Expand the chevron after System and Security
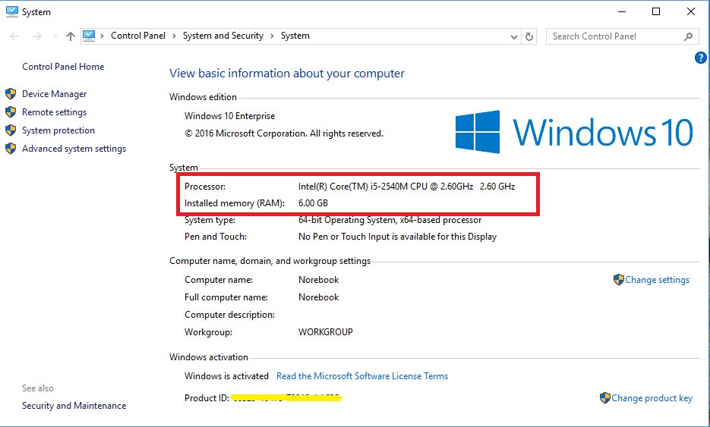710x427 pixels. pos(272,36)
